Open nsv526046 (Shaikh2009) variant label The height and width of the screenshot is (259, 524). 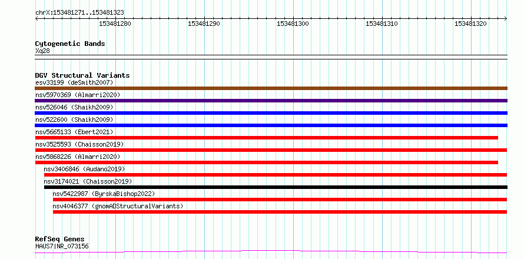click(74, 107)
